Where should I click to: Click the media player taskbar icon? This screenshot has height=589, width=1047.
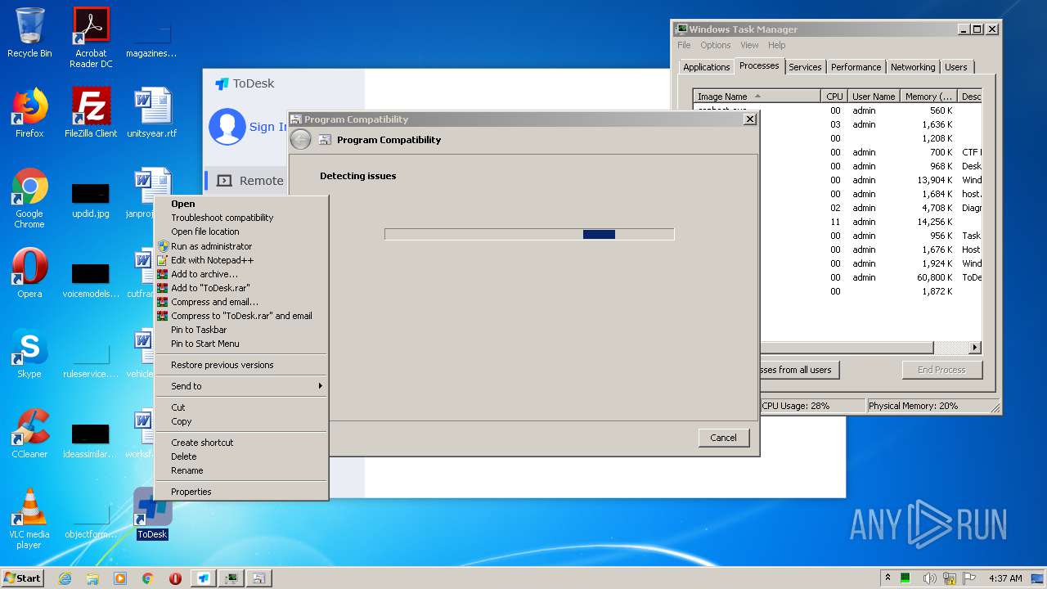(120, 578)
